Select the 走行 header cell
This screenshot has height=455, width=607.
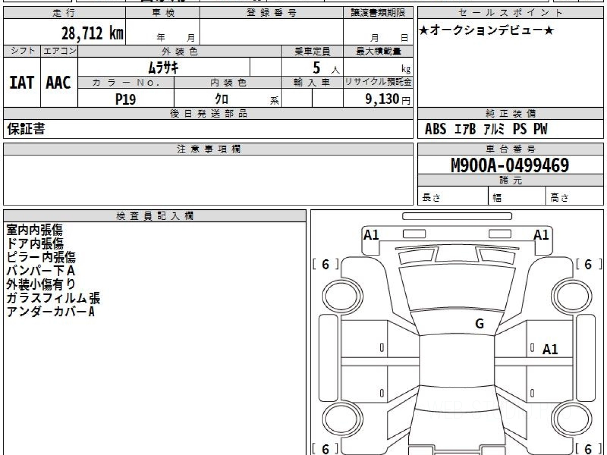(x=64, y=13)
